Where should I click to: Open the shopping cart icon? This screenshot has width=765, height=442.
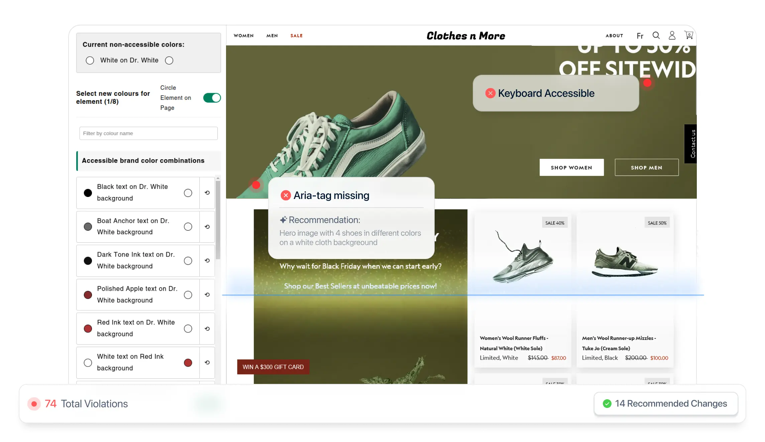688,35
